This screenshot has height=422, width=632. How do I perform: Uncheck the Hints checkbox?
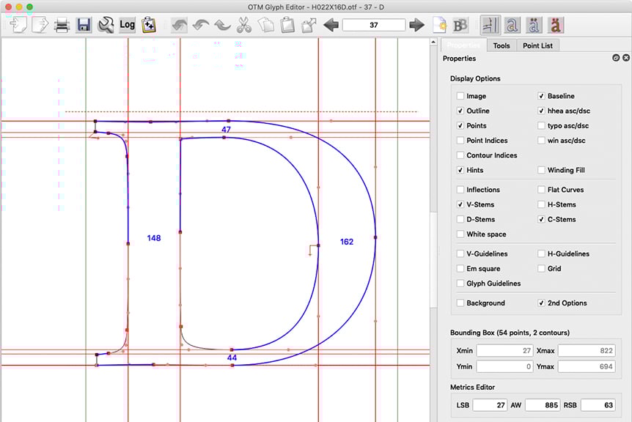(460, 170)
